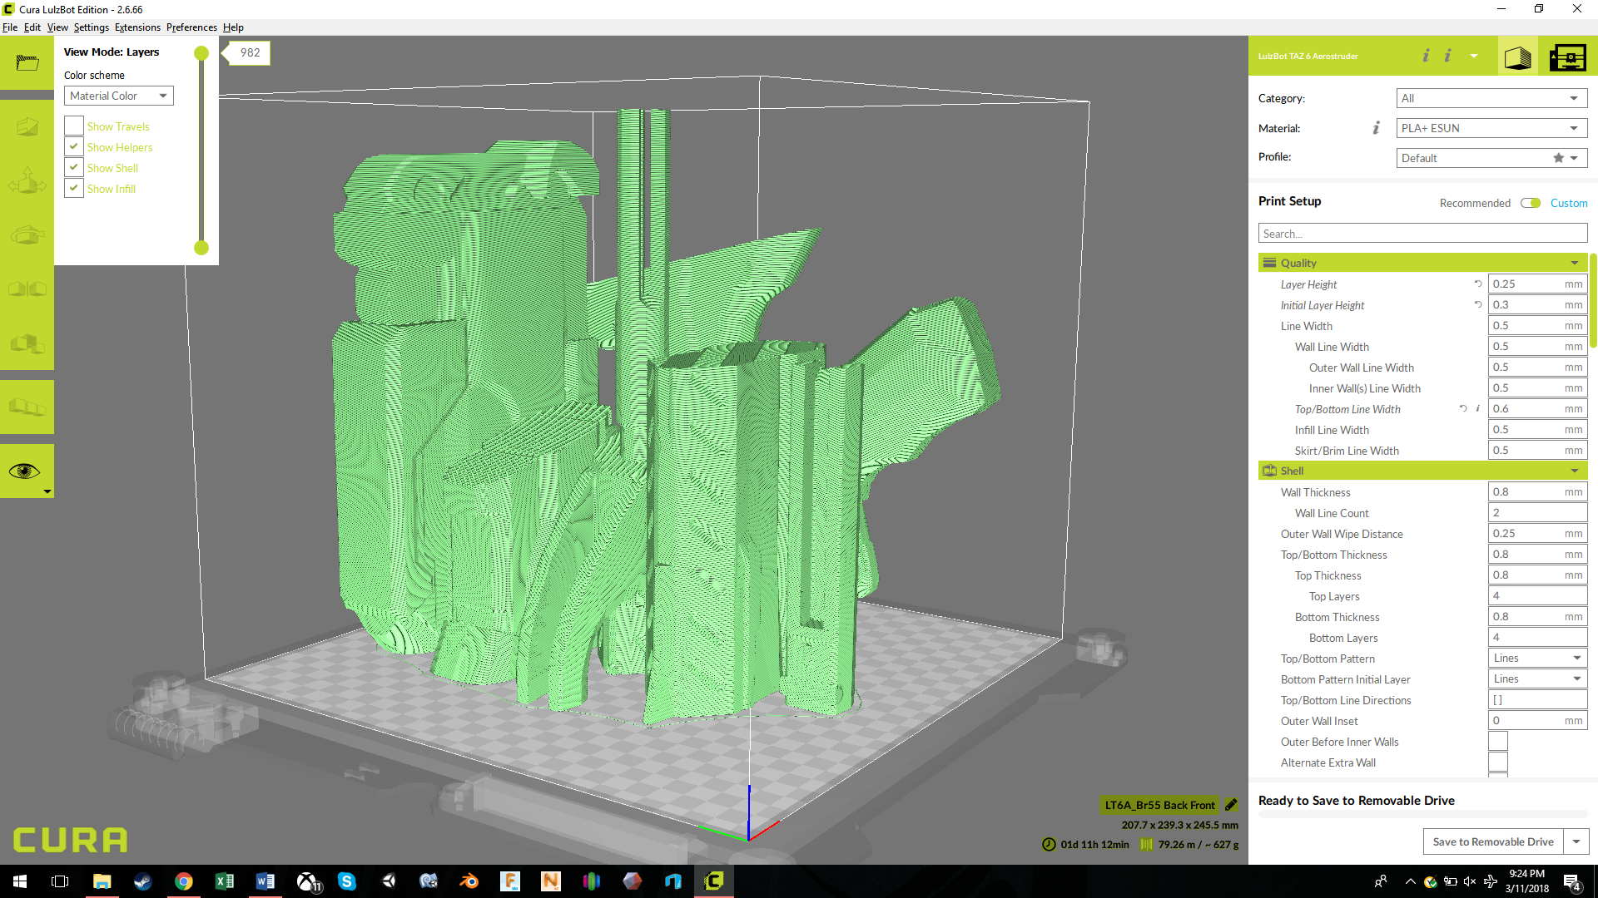Viewport: 1598px width, 898px height.
Task: Open the View Mode eye icon
Action: [24, 471]
